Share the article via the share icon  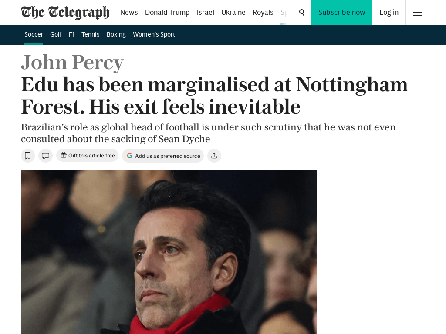coord(214,155)
